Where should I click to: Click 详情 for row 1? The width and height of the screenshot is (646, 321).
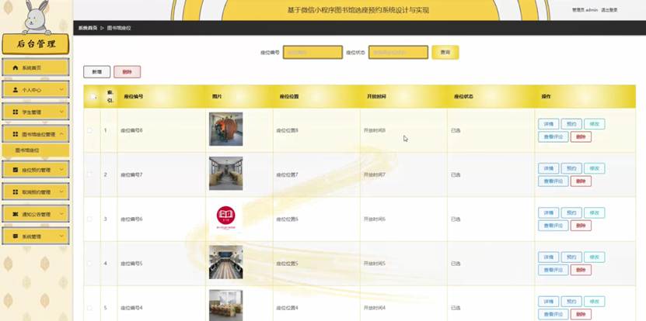(548, 124)
